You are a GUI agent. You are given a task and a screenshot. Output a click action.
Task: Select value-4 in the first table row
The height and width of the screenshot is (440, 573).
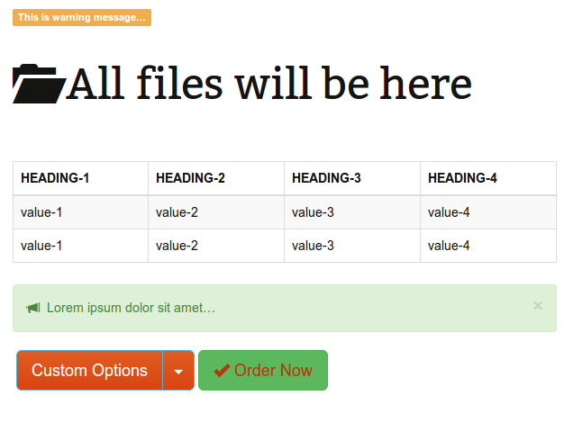point(488,212)
